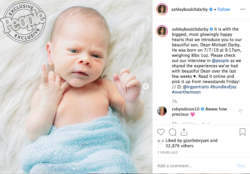Like the post with heart icon

coord(161,132)
